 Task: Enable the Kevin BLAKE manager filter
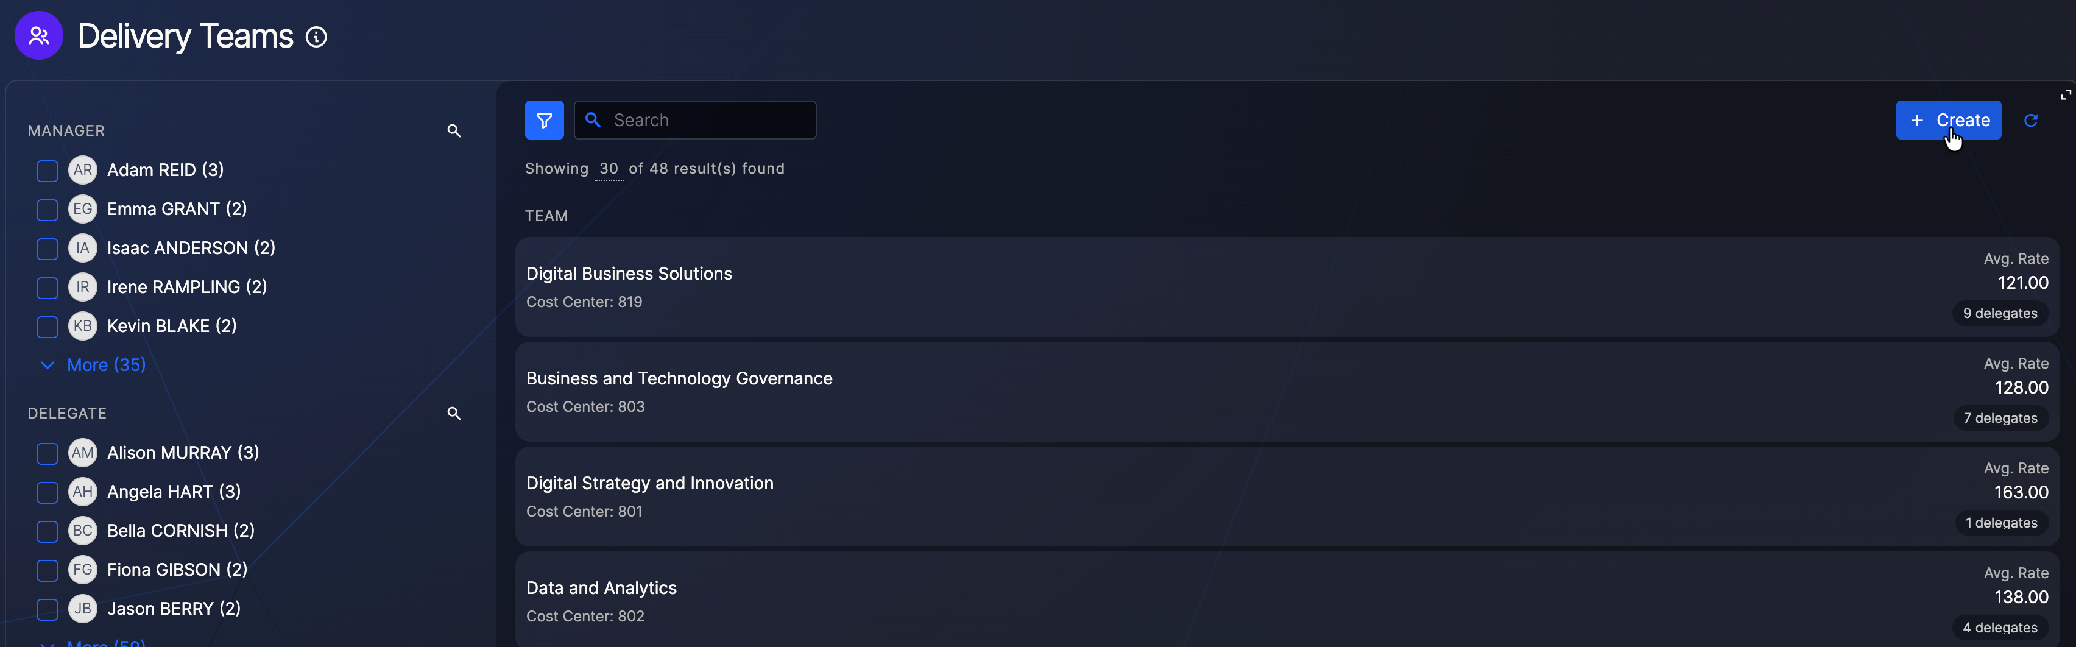(x=48, y=327)
